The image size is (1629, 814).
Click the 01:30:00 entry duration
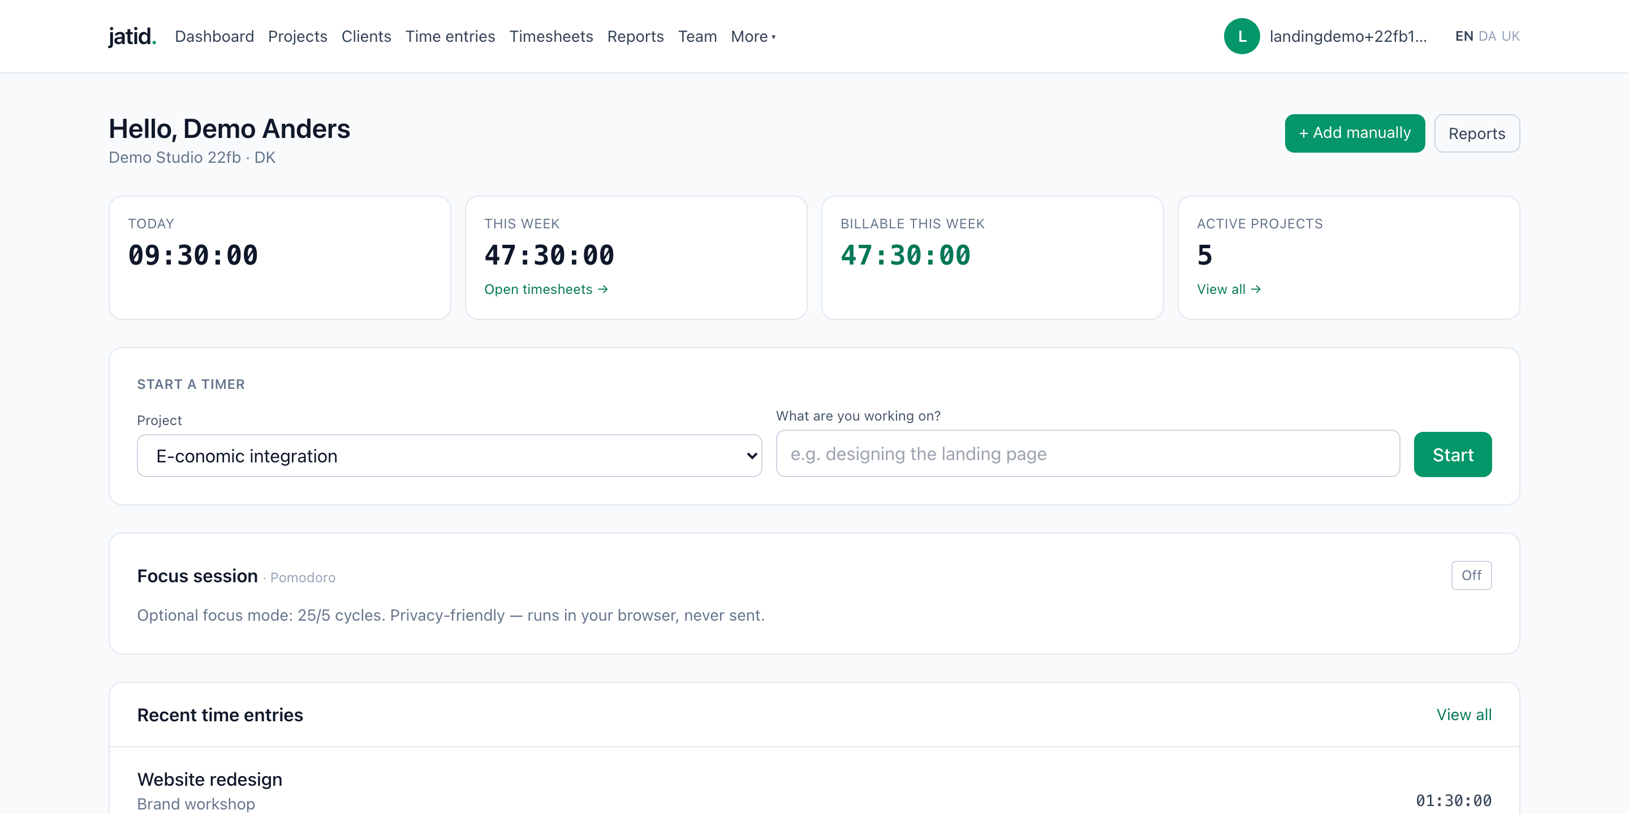point(1453,801)
